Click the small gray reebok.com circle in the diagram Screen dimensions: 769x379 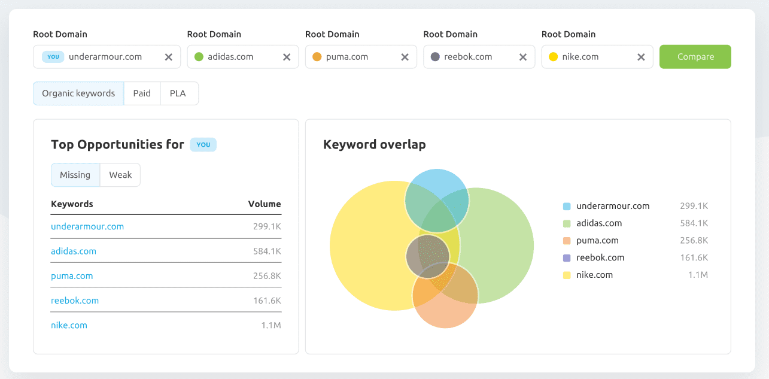click(427, 256)
